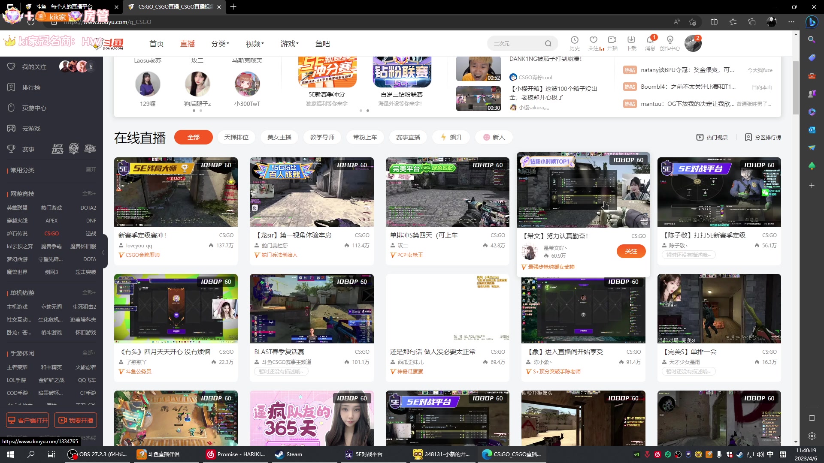Select the 全部 filter pill

(x=194, y=137)
